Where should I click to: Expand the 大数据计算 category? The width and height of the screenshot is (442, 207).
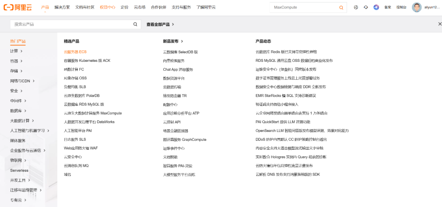coord(22,121)
